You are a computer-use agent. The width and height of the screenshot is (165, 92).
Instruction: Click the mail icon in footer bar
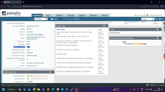(x=147, y=85)
